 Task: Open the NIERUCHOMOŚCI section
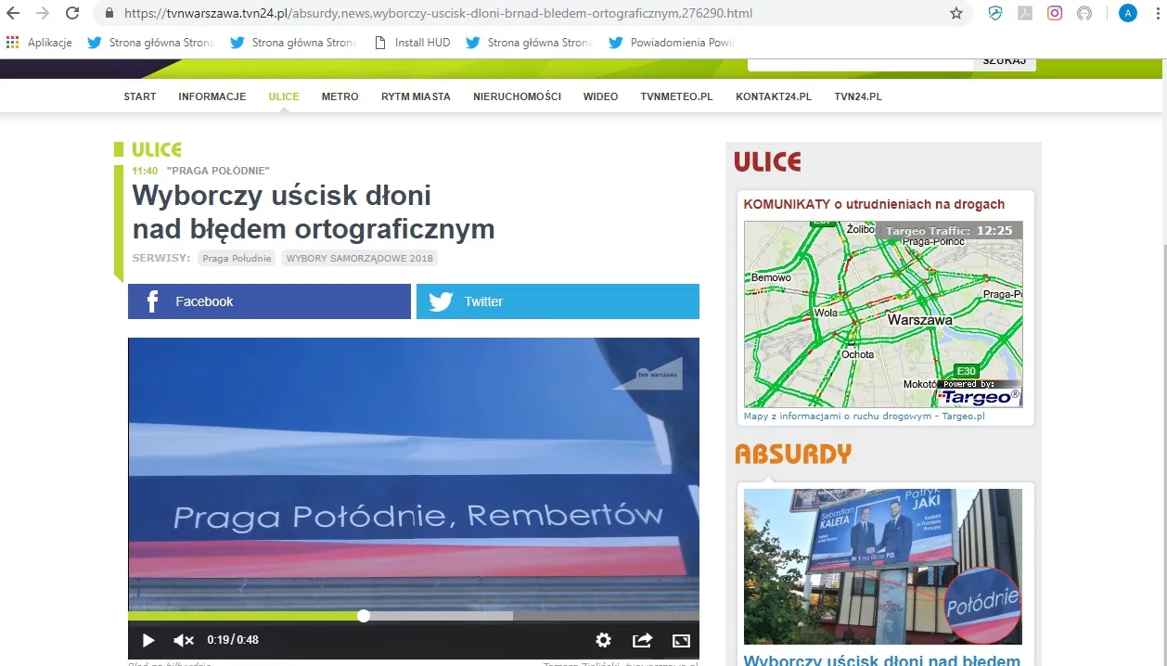coord(517,96)
